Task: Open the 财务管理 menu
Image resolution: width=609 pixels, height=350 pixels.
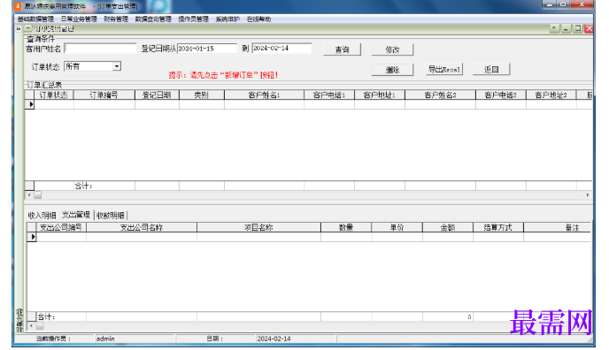Action: [x=116, y=19]
